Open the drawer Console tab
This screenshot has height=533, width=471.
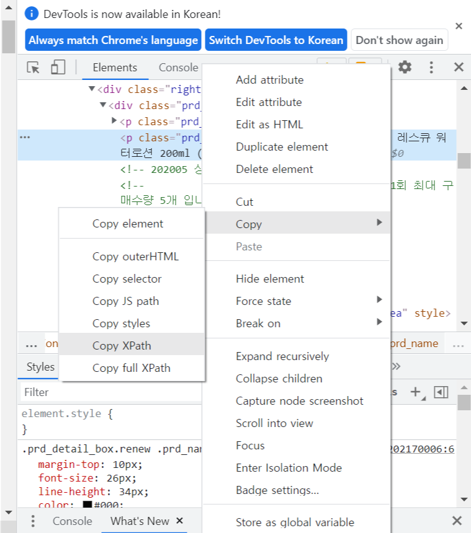(x=72, y=521)
